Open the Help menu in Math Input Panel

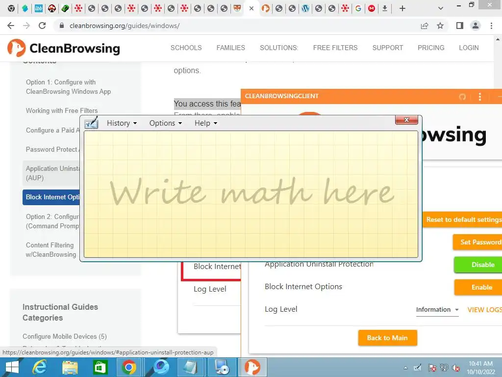click(206, 123)
